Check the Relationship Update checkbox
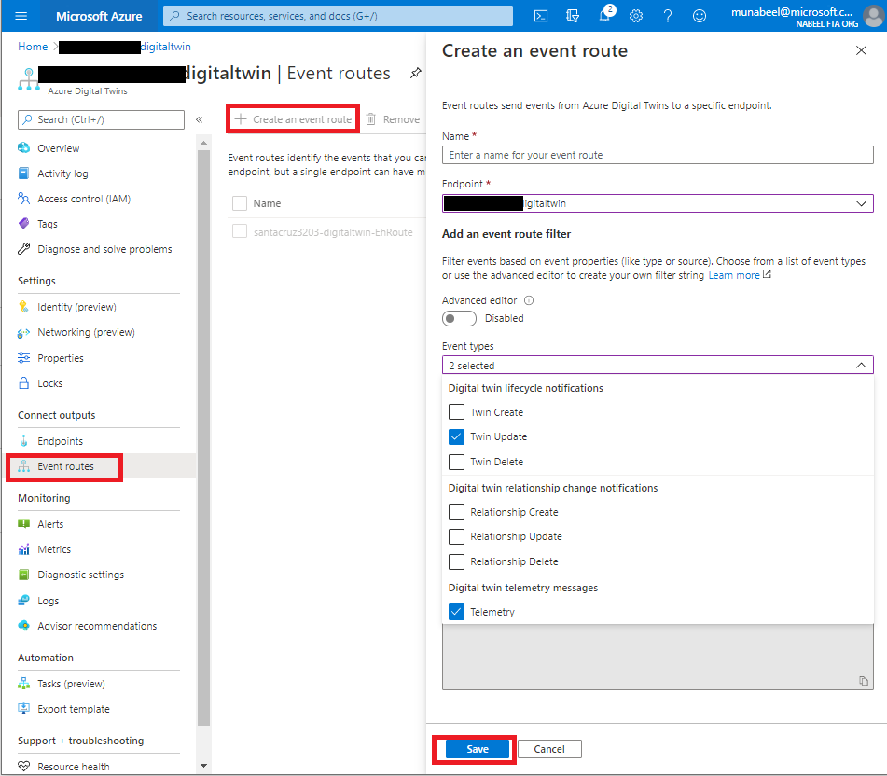Image resolution: width=887 pixels, height=776 pixels. pyautogui.click(x=456, y=536)
